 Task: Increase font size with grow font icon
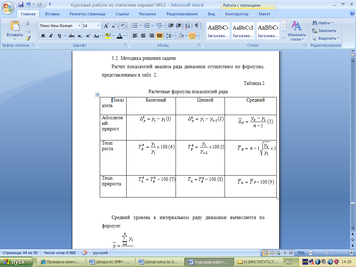[x=106, y=26]
